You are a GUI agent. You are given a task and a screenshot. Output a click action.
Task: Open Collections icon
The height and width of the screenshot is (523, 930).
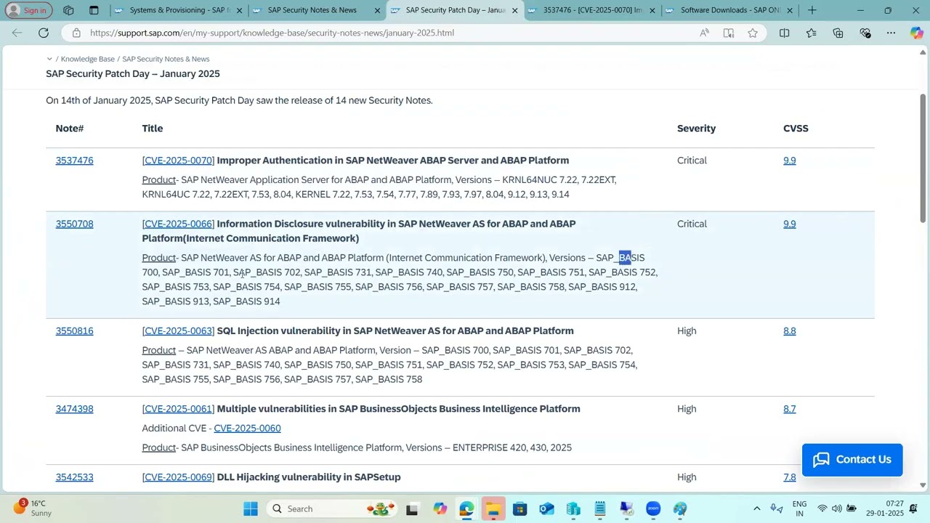[838, 33]
